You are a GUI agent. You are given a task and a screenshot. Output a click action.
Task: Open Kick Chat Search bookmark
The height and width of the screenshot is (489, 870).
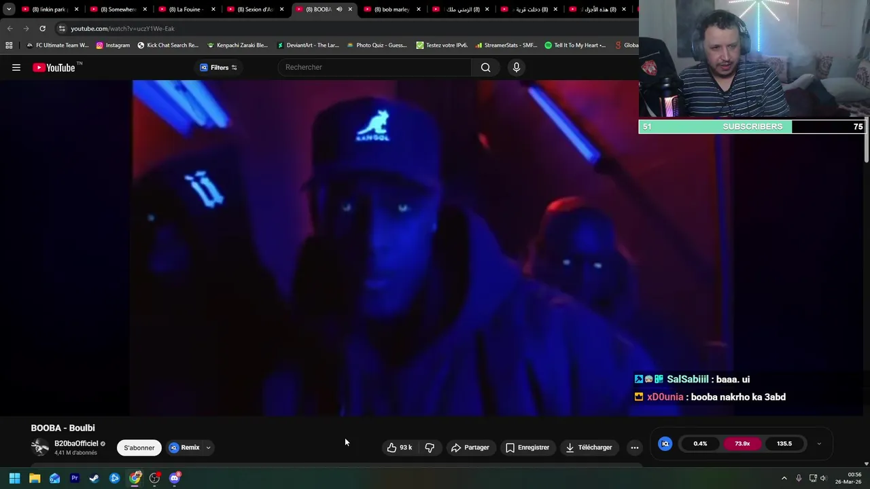pyautogui.click(x=168, y=46)
